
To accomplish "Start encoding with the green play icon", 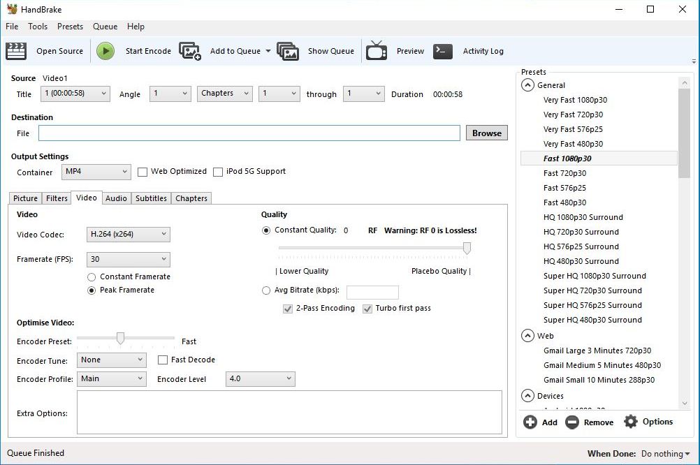I will click(x=105, y=50).
